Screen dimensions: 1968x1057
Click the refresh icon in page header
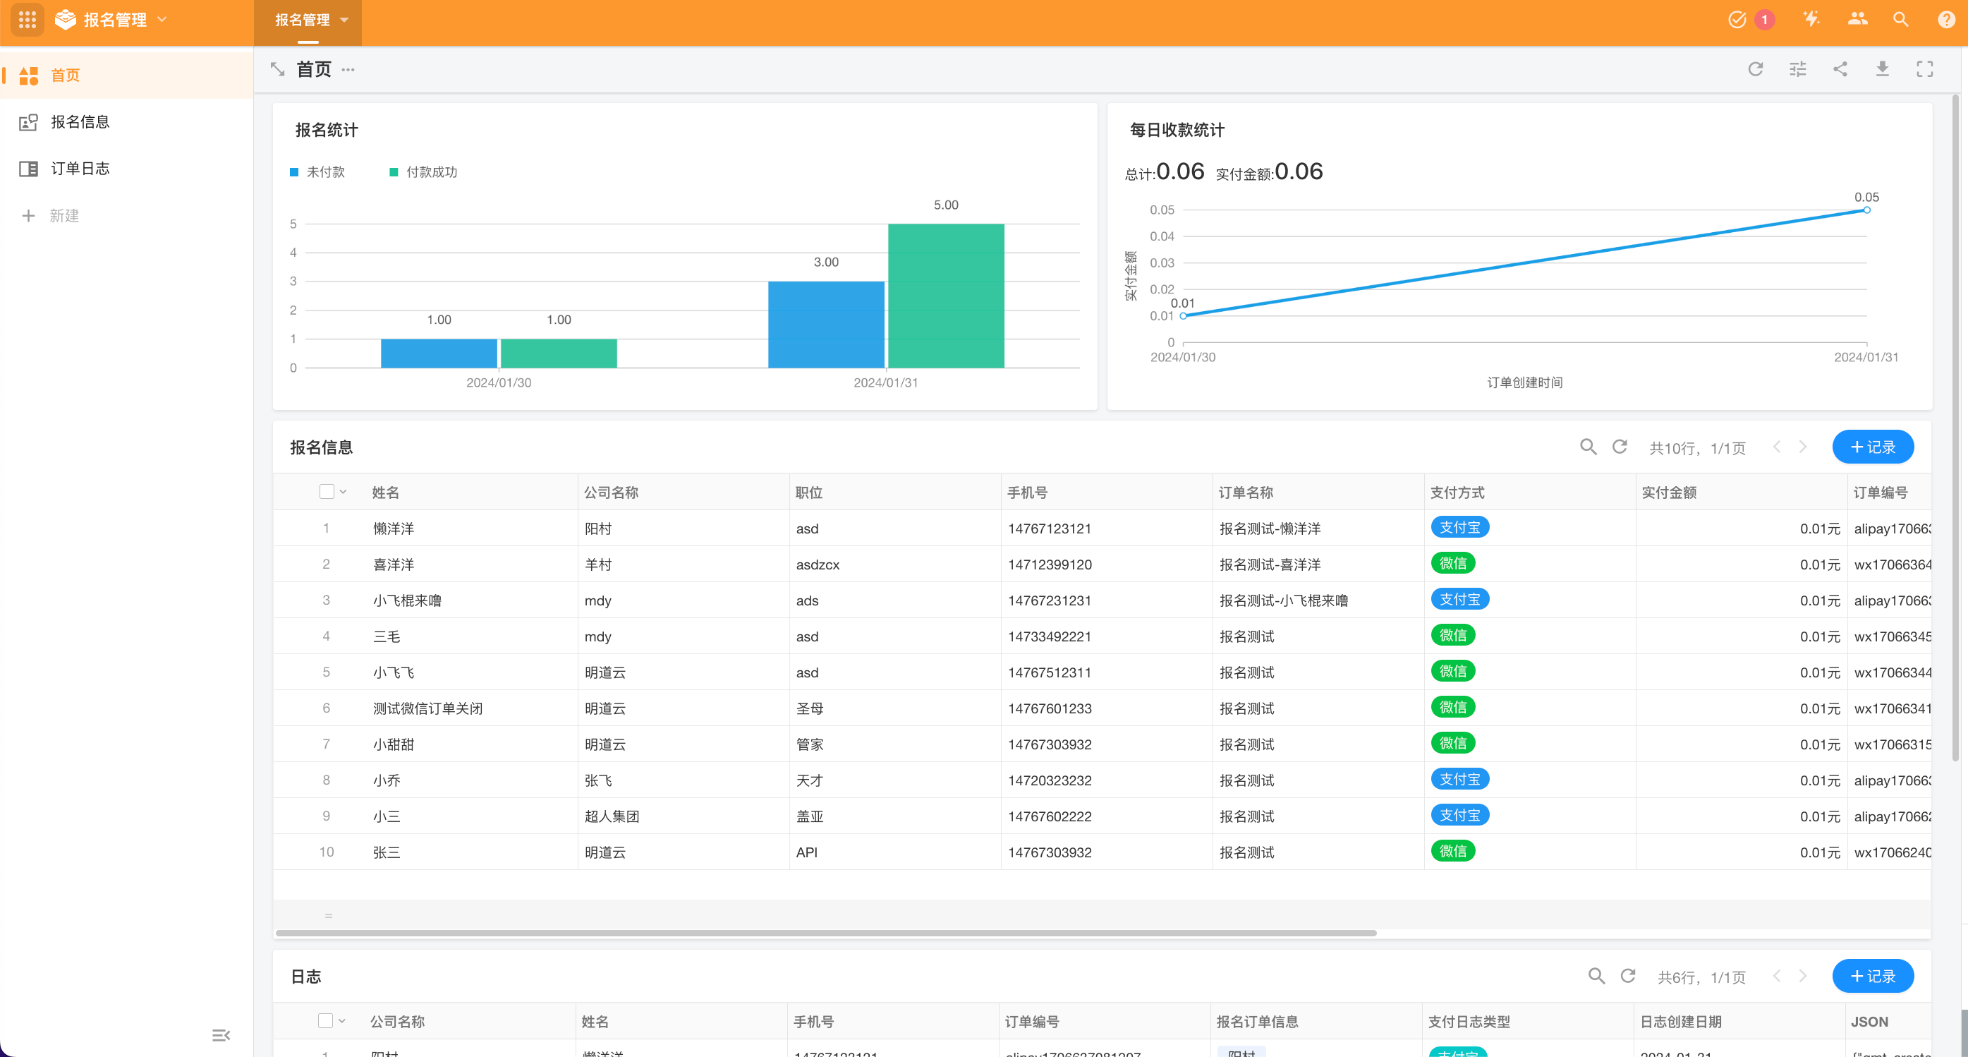(1755, 70)
